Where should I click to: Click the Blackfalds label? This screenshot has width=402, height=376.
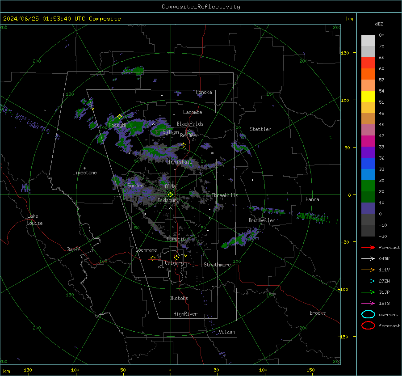click(x=190, y=124)
